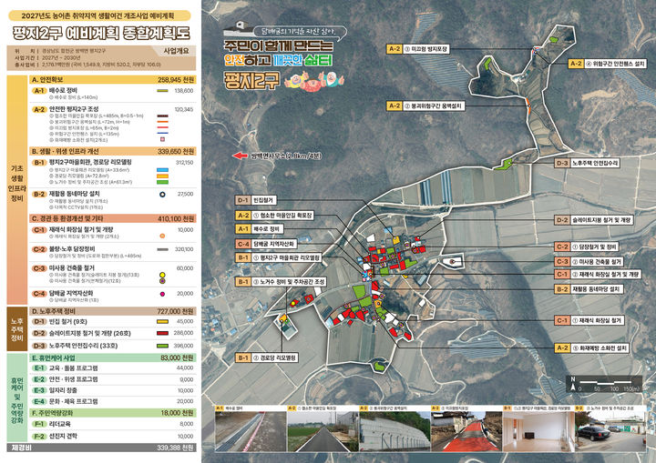Select the D-1 빈집철거 map label
This screenshot has height=463, width=656.
point(256,200)
